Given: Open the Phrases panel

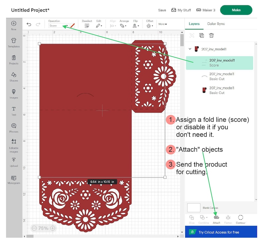Looking at the screenshot, I should tap(14, 128).
